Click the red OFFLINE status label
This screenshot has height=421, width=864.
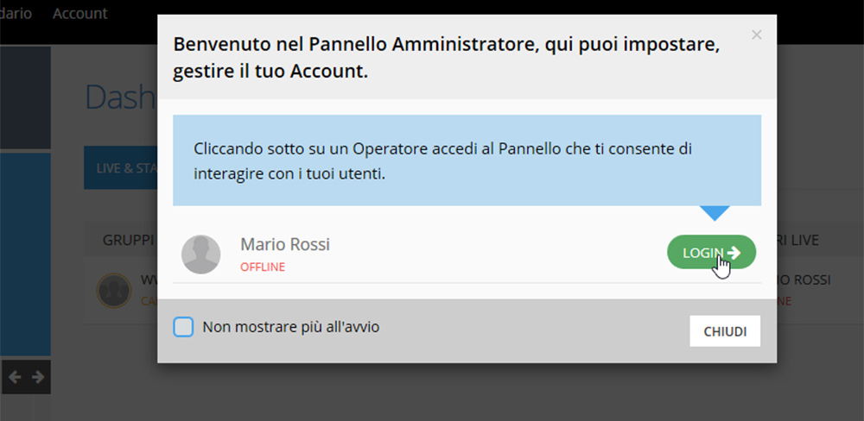coord(263,267)
